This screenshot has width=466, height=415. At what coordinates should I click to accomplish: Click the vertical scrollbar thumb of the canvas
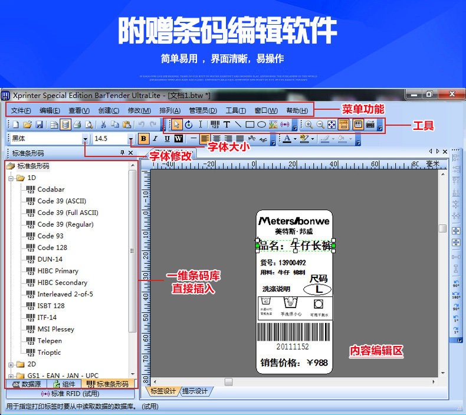coord(443,228)
